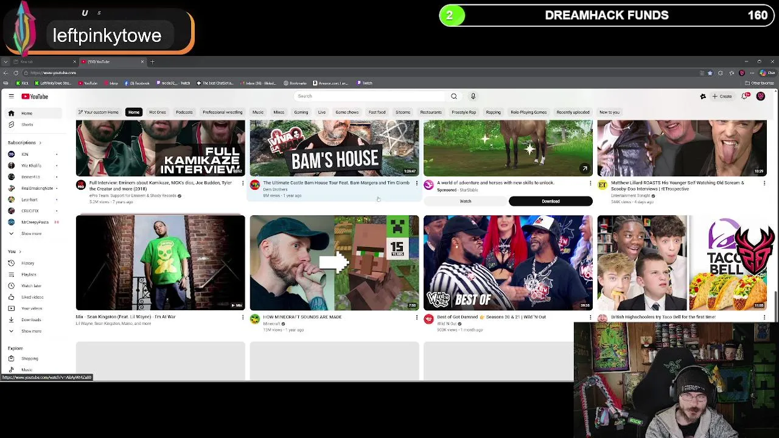Select Your custom Home chip

pyautogui.click(x=99, y=112)
